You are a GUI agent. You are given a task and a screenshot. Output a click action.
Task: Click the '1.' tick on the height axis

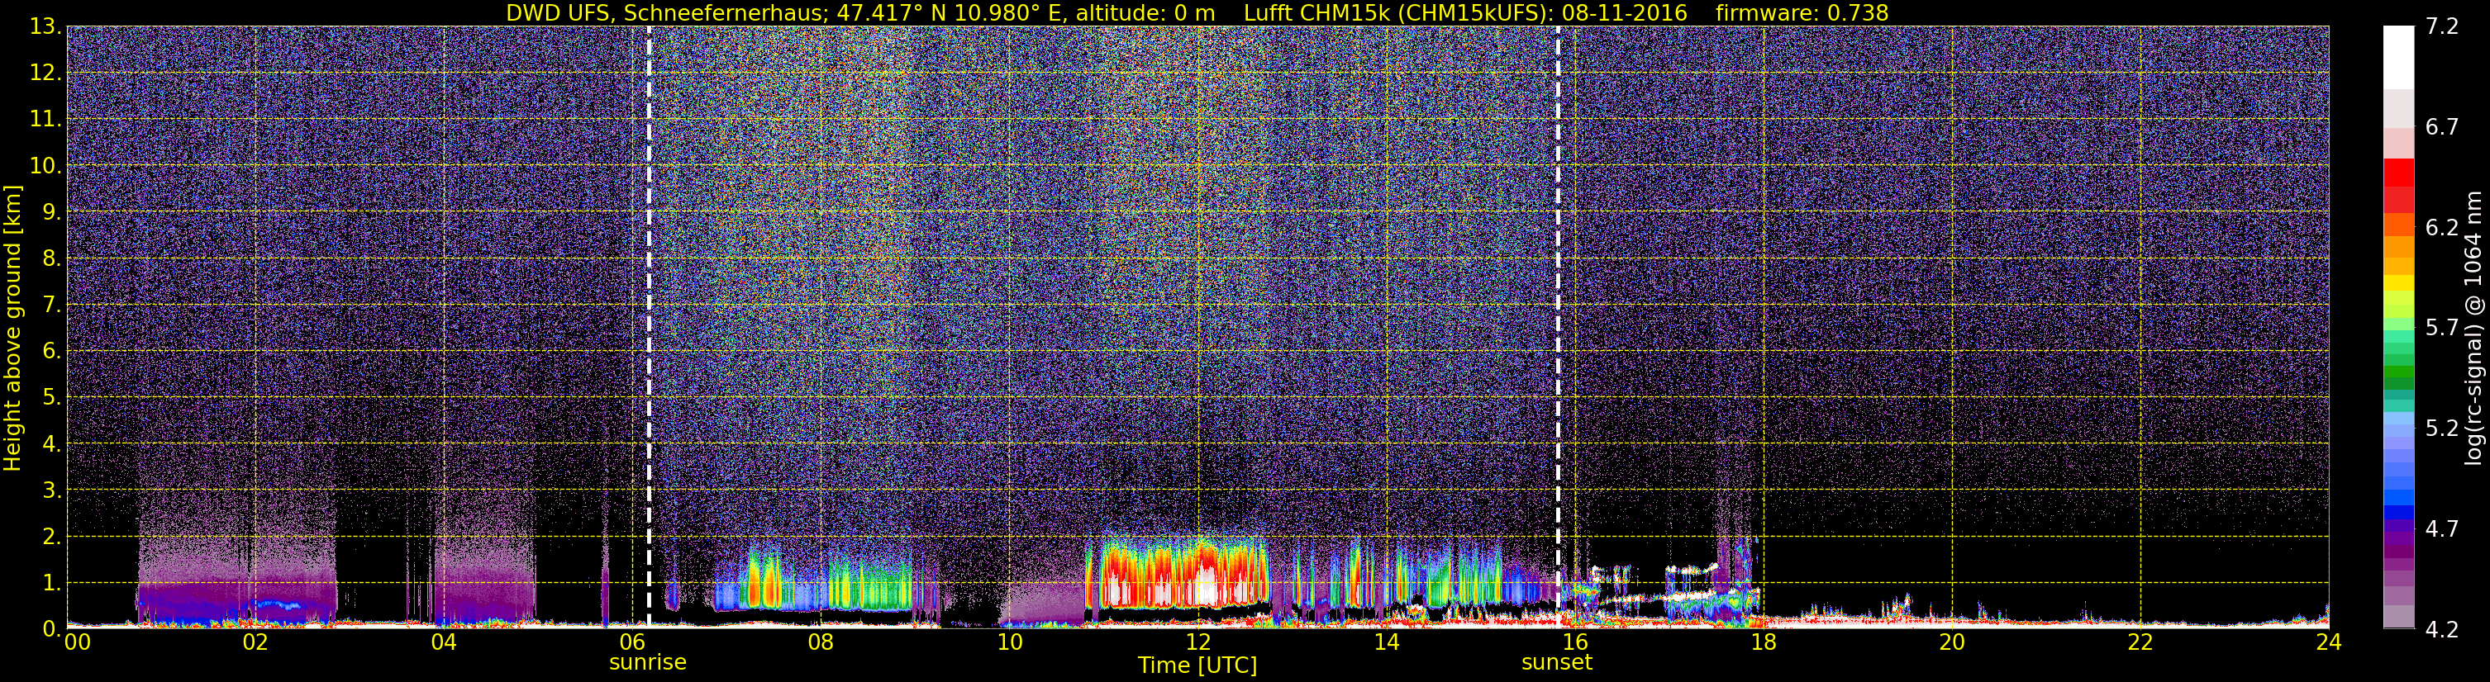click(x=52, y=584)
